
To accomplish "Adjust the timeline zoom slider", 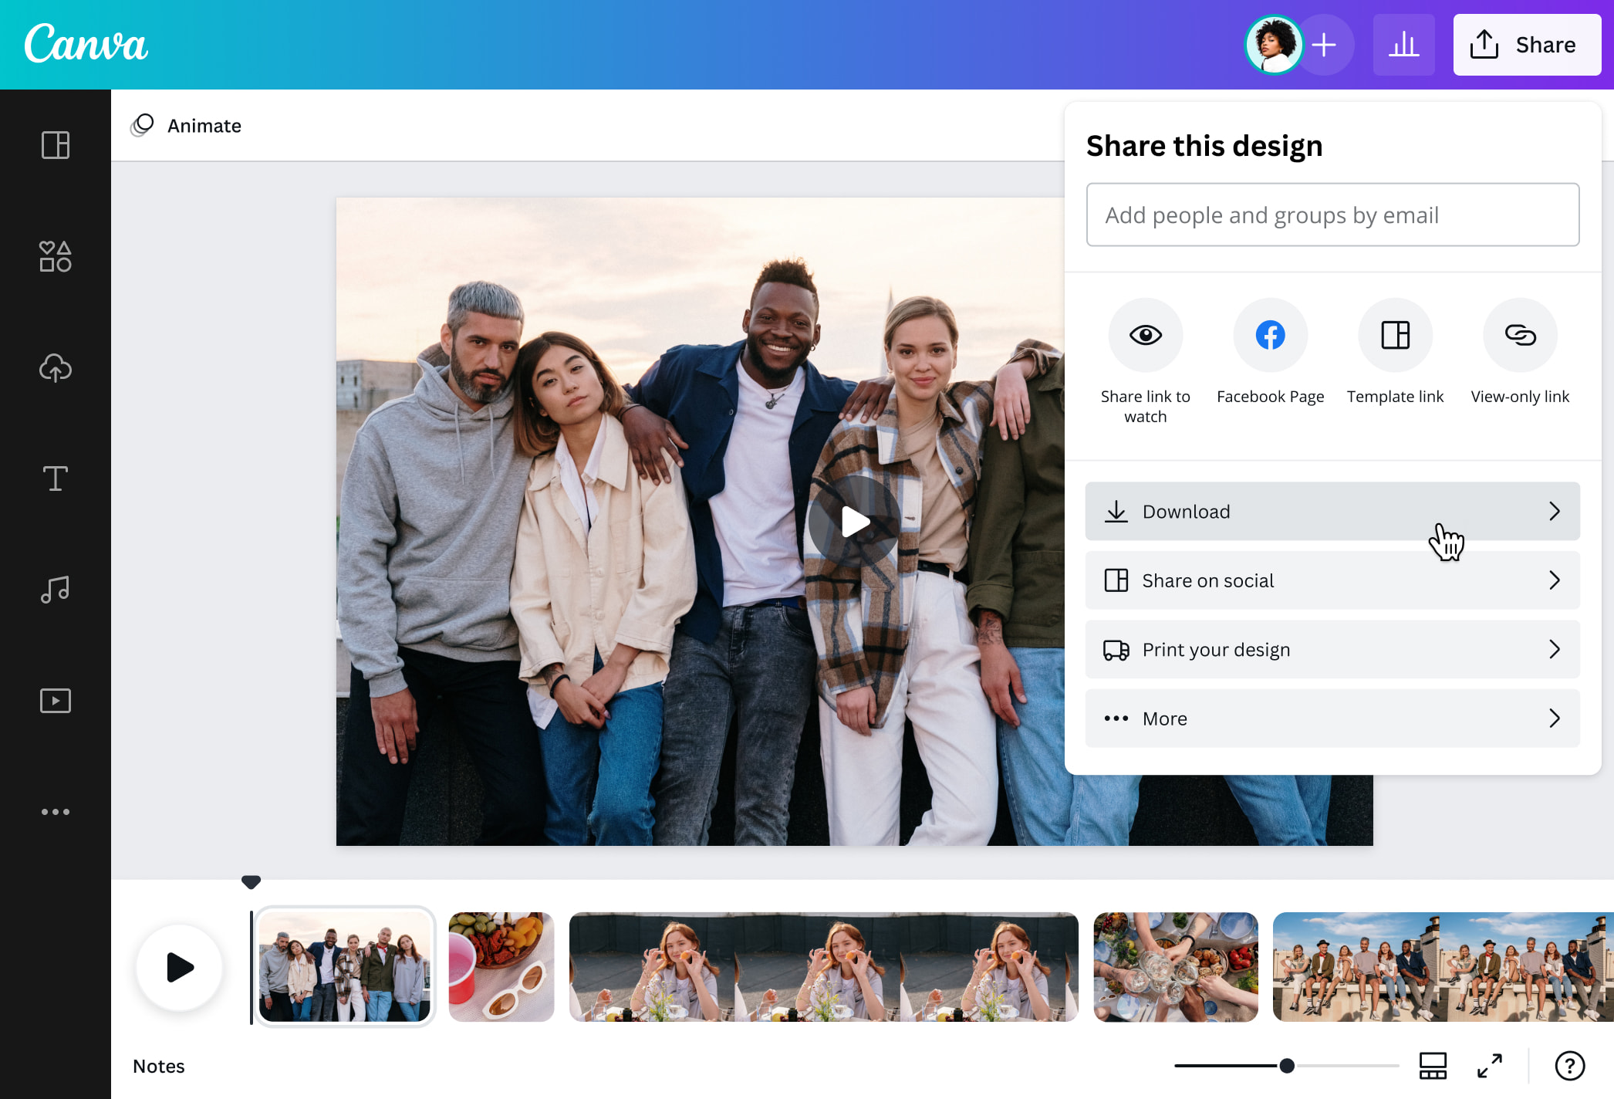I will (x=1285, y=1065).
